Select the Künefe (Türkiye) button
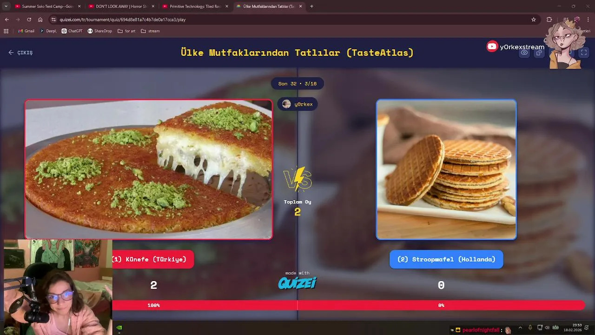The image size is (595, 335). [153, 259]
